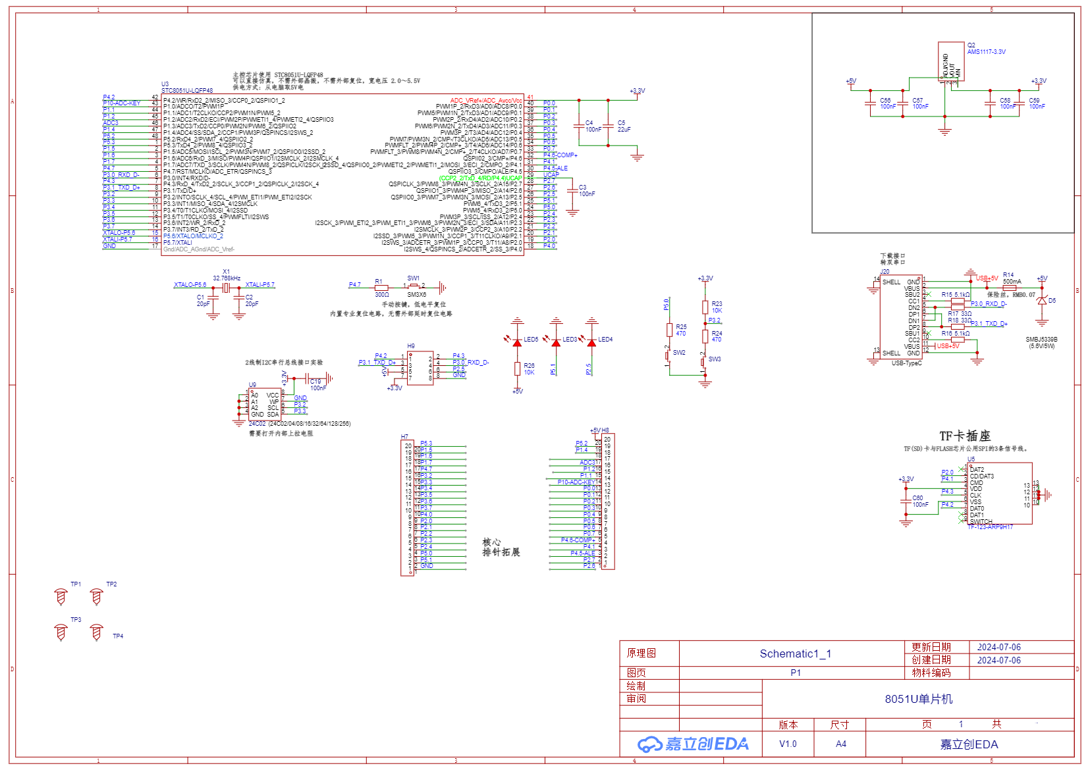The height and width of the screenshot is (770, 1090).
Task: Click the XTALI-P5.7 net label near X1
Action: [x=259, y=285]
